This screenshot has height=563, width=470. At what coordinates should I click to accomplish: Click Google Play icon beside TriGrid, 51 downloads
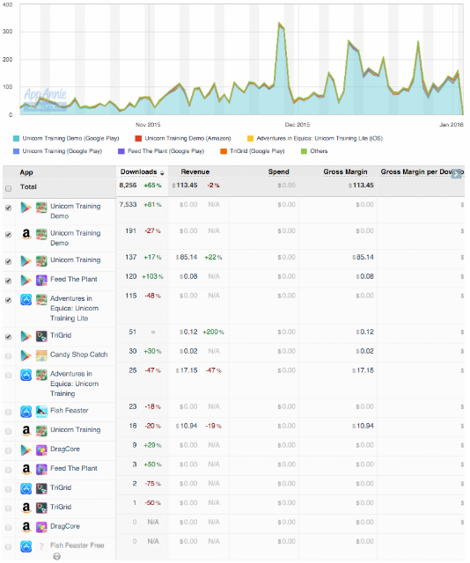pyautogui.click(x=26, y=336)
